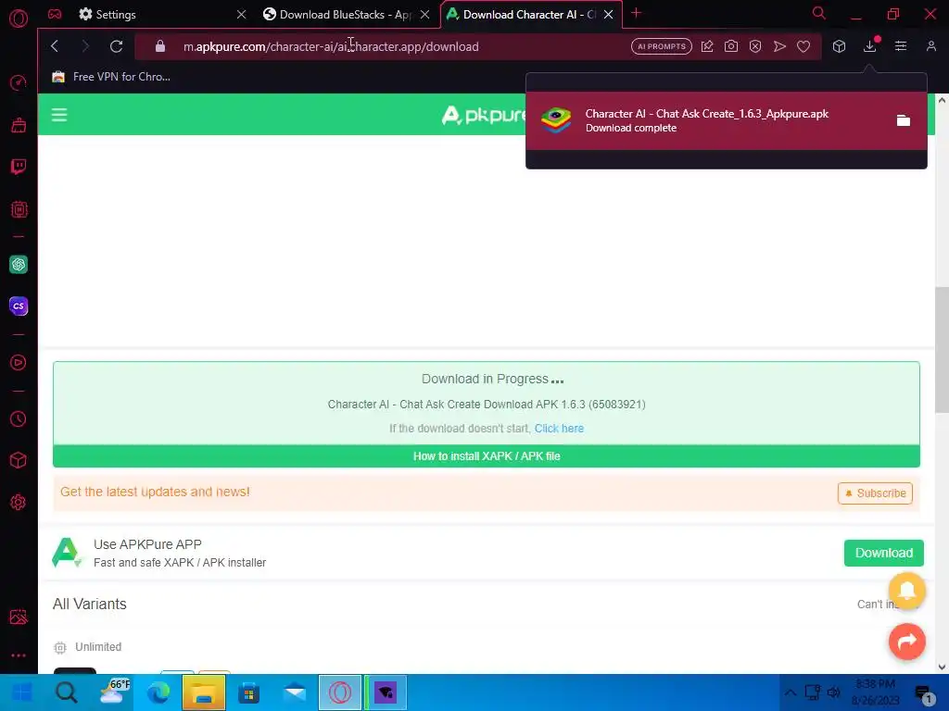
Task: Open extensions cube in toolbar
Action: tap(839, 46)
